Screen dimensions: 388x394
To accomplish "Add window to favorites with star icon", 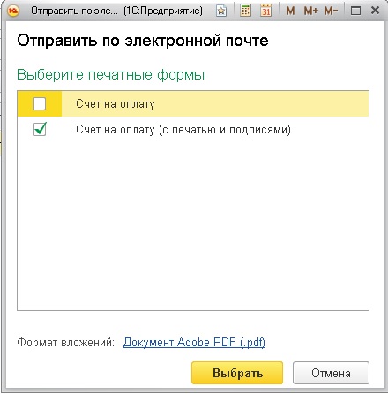I will coord(221,11).
